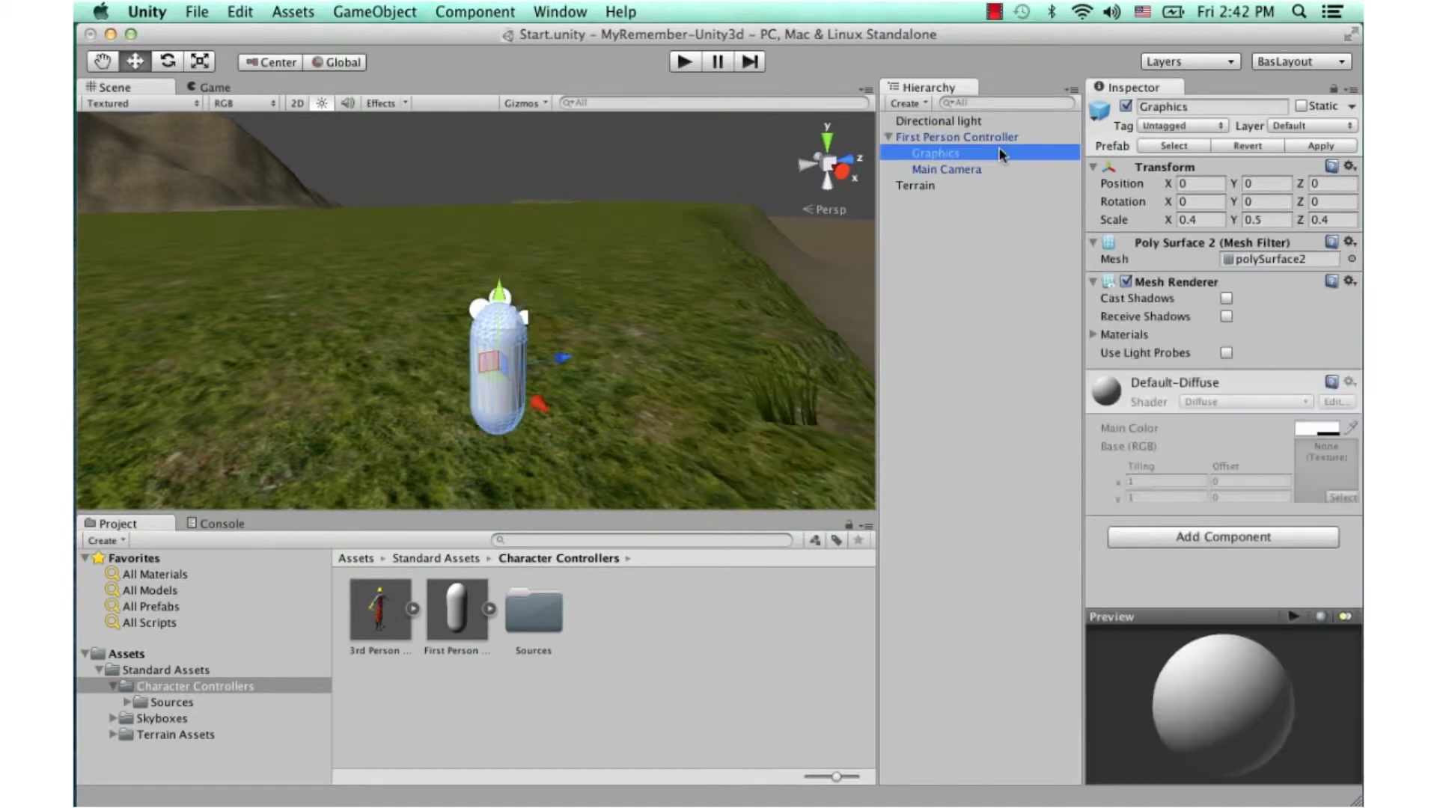Toggle 2D scene view mode
The height and width of the screenshot is (808, 1437).
coord(297,103)
